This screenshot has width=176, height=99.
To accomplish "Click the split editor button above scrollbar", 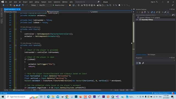I will click(x=134, y=12).
